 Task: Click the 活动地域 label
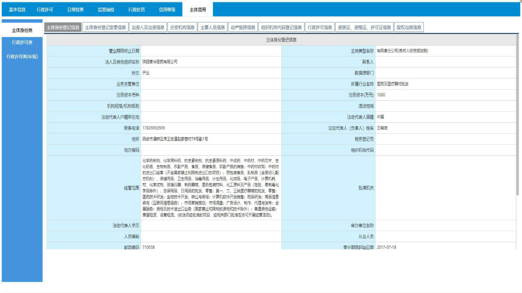366,106
